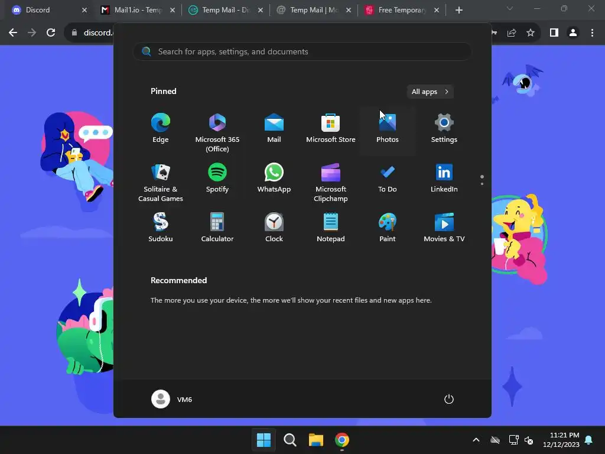The height and width of the screenshot is (454, 605).
Task: Open the VM6 user account menu
Action: coord(172,399)
